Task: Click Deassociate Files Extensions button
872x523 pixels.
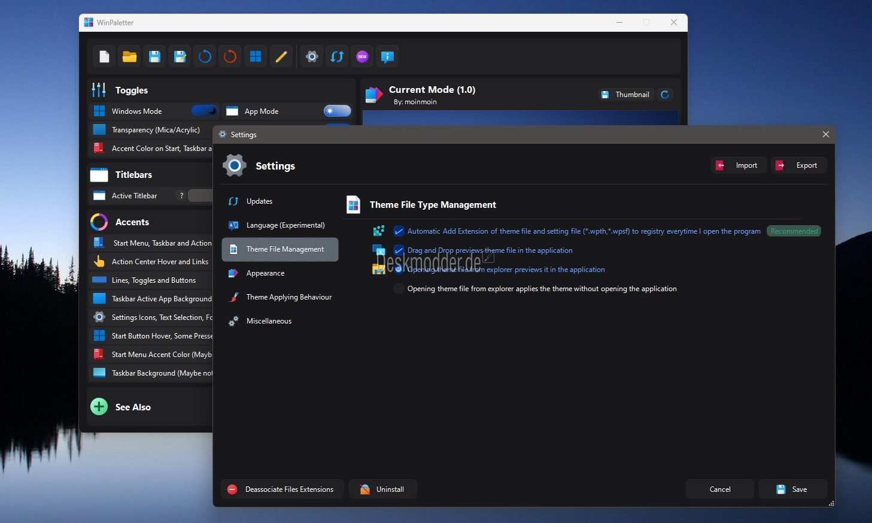Action: 282,489
